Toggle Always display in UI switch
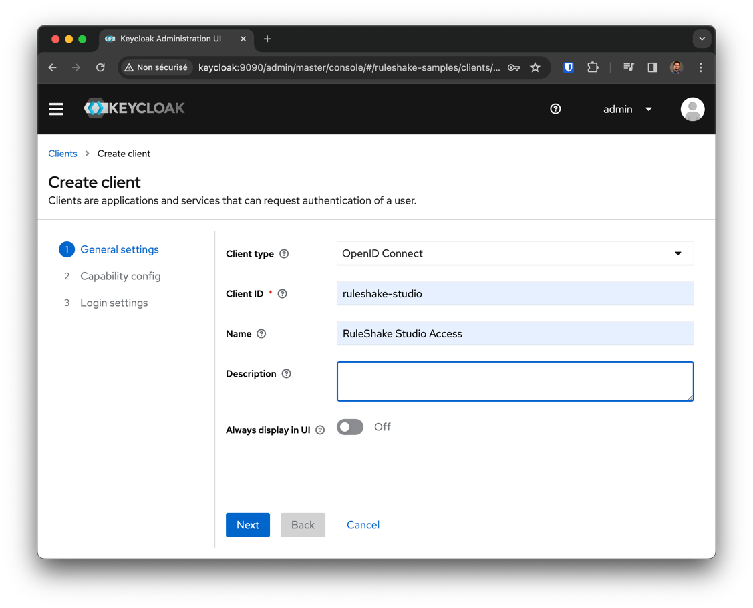The width and height of the screenshot is (753, 608). [x=350, y=427]
